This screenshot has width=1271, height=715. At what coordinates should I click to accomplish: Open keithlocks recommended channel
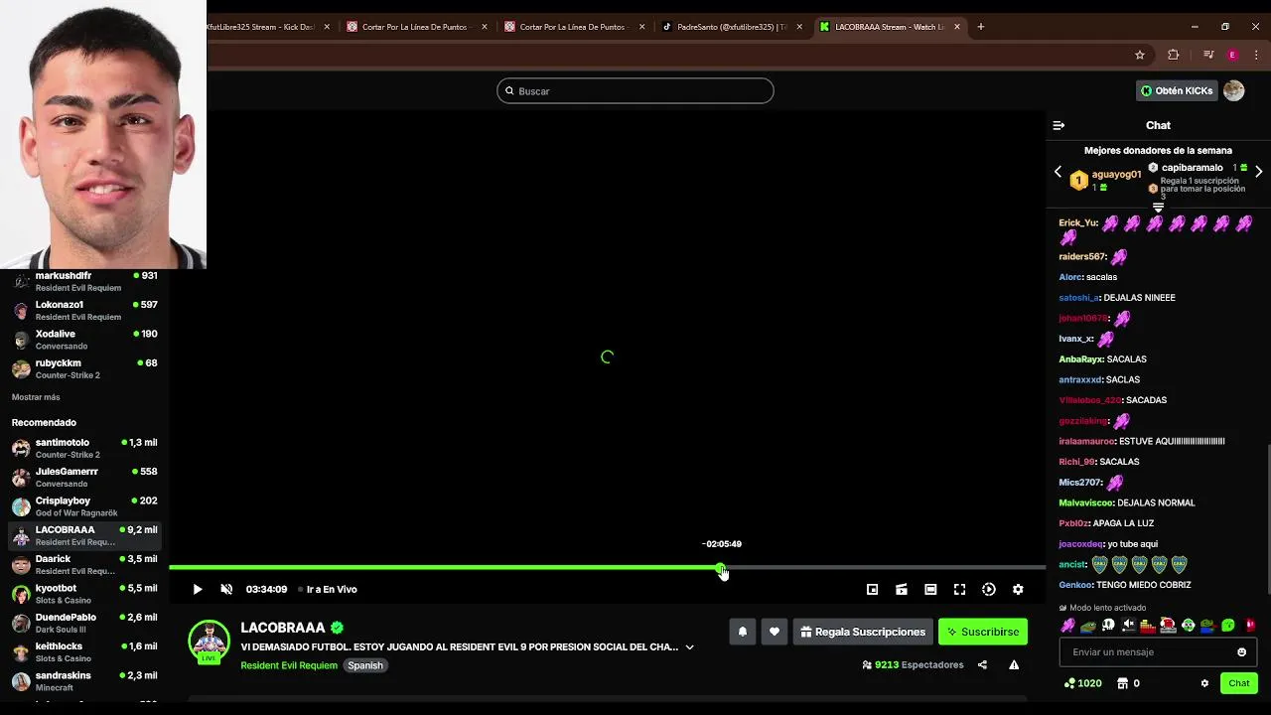tap(84, 651)
